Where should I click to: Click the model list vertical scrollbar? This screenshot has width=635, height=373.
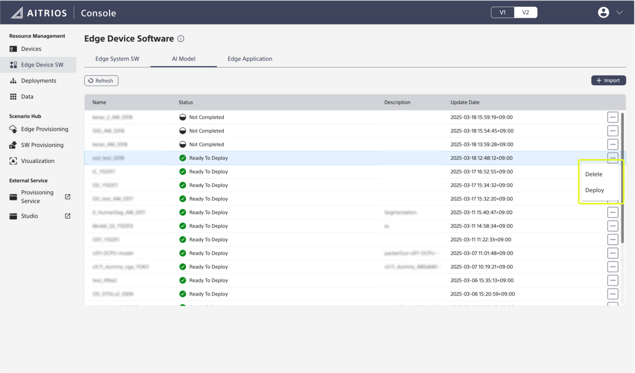coord(623,178)
